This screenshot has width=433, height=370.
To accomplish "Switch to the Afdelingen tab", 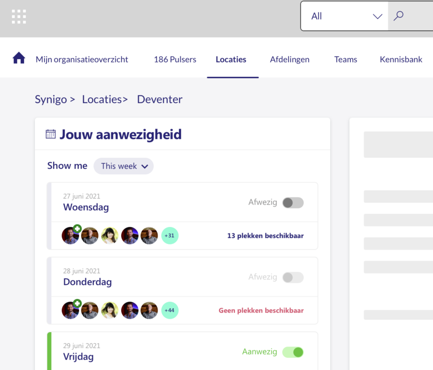I will [x=290, y=60].
